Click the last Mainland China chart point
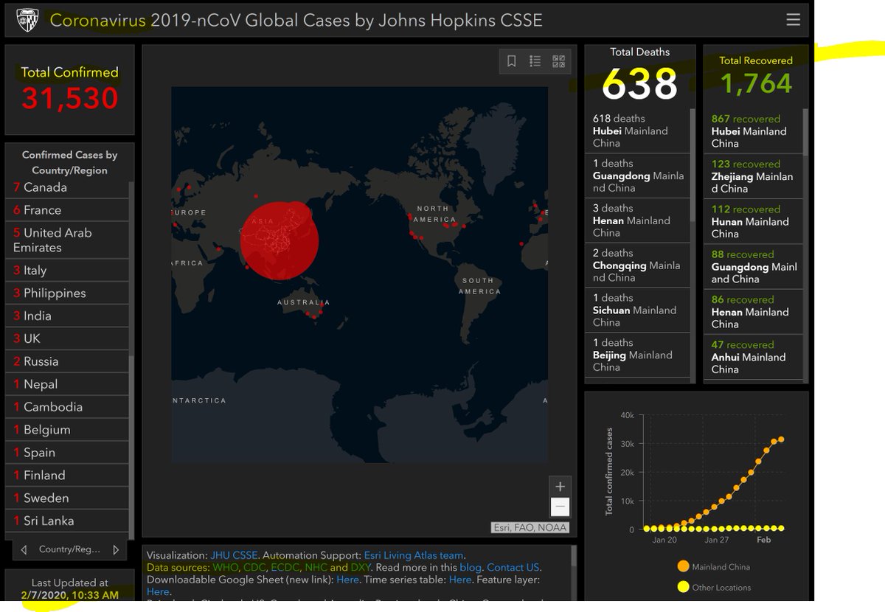The image size is (885, 612). coord(781,439)
